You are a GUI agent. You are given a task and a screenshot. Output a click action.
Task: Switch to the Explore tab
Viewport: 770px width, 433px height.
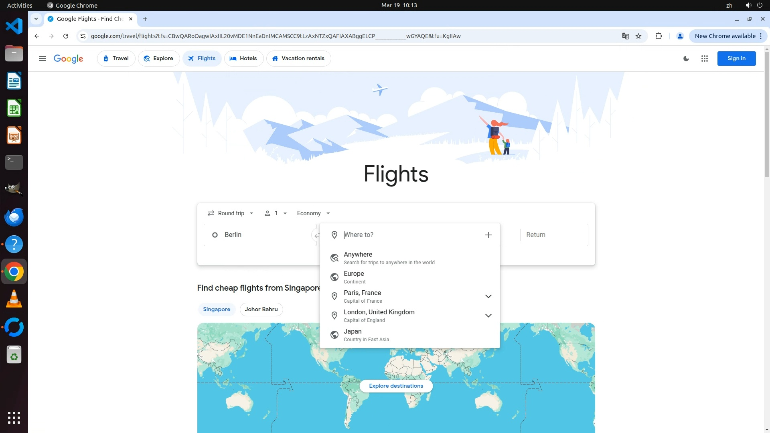[x=159, y=59]
